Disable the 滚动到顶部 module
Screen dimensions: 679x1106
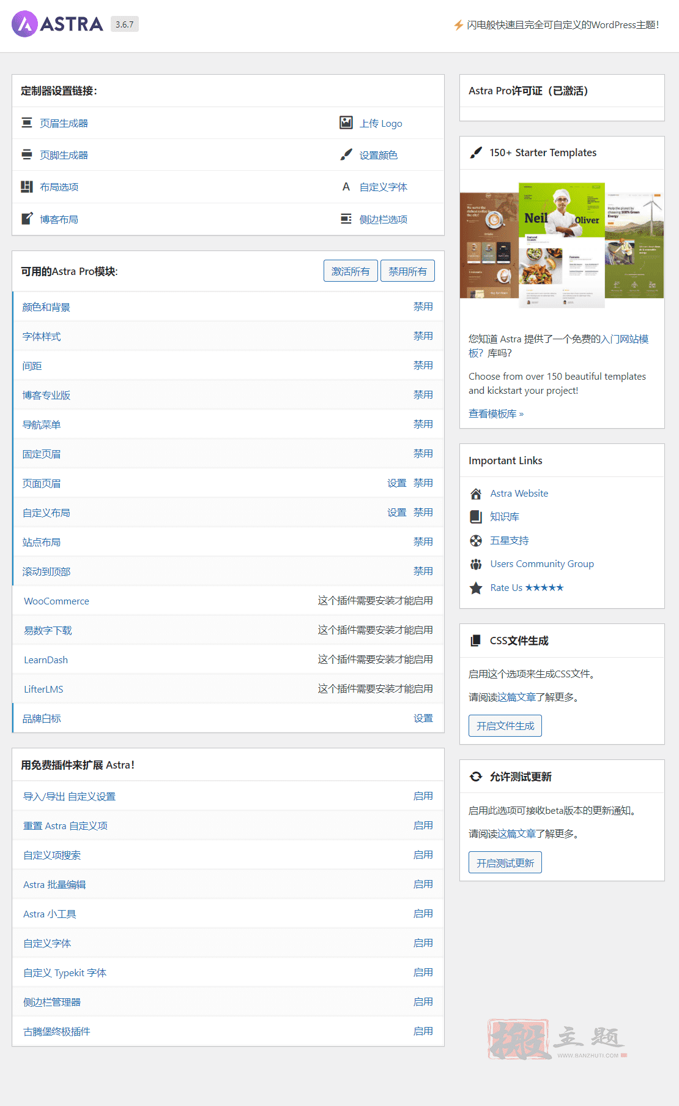coord(423,571)
